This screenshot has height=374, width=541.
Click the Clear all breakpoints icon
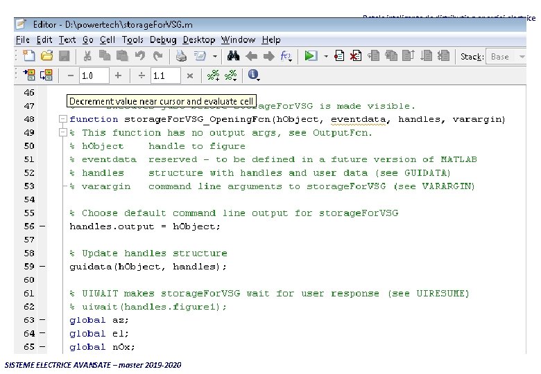pyautogui.click(x=356, y=56)
